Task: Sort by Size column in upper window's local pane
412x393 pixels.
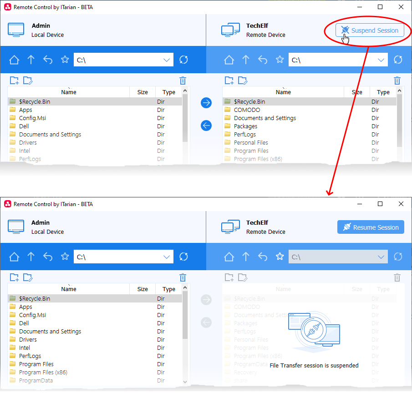Action: (142, 92)
